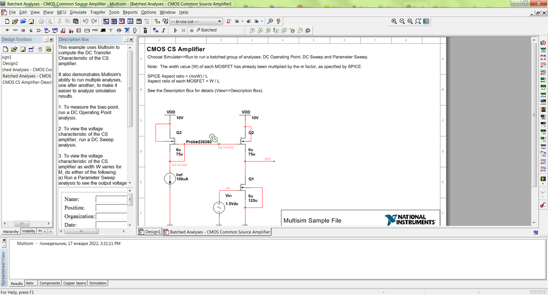Image resolution: width=548 pixels, height=295 pixels.
Task: Place Diode component icon
Action: click(x=23, y=30)
